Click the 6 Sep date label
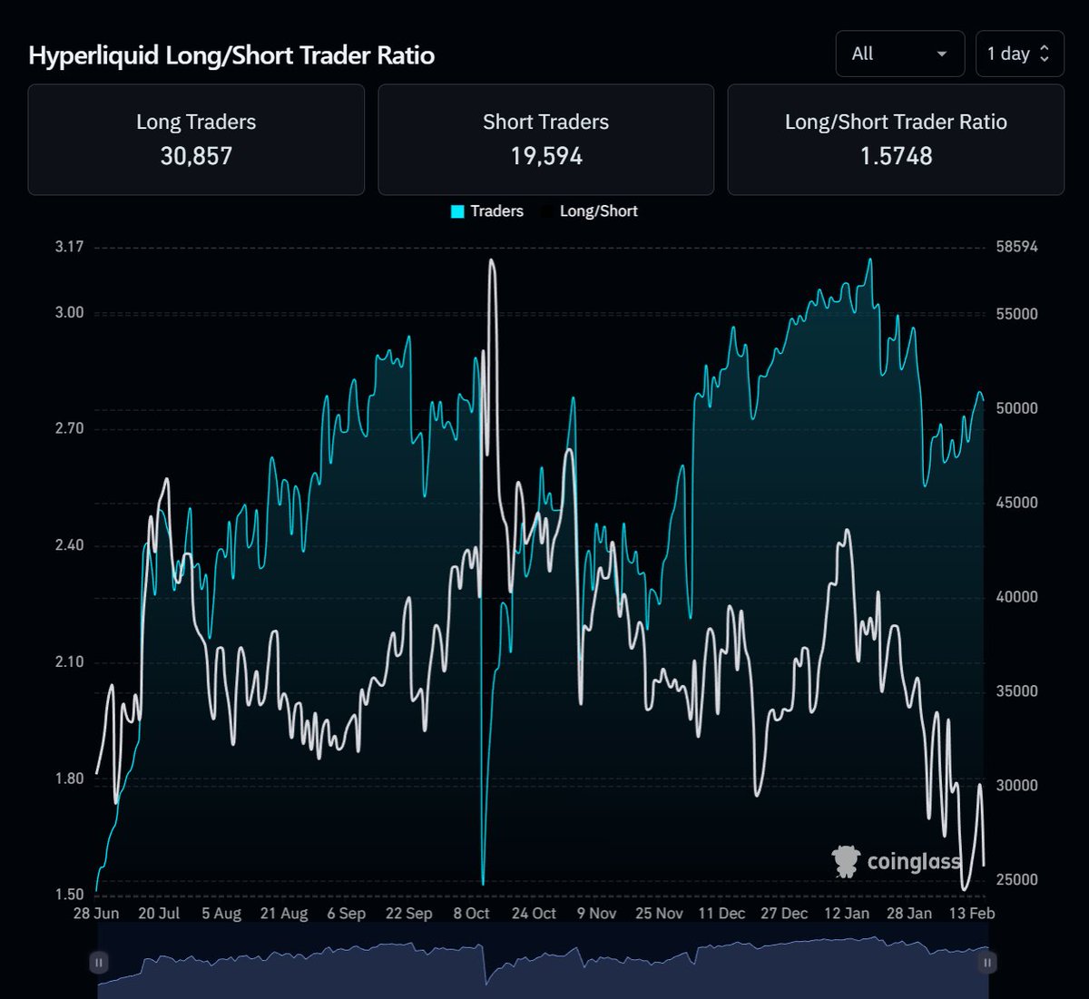The width and height of the screenshot is (1089, 999). point(347,913)
